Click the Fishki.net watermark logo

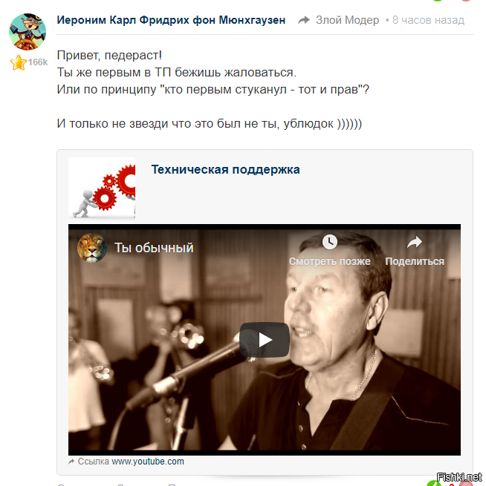pyautogui.click(x=459, y=477)
